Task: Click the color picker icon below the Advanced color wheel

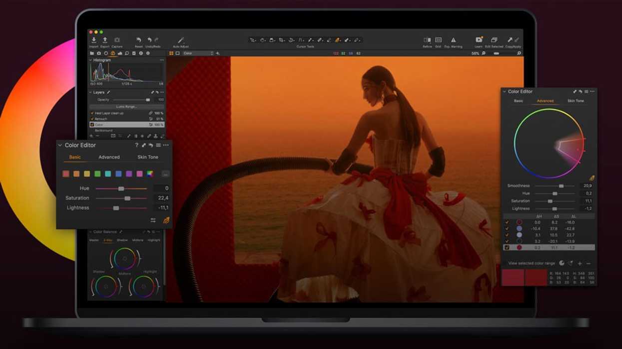Action: [592, 178]
